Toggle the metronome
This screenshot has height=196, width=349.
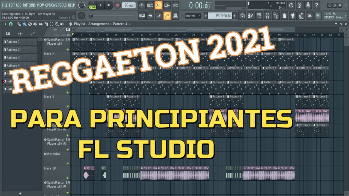click(142, 5)
